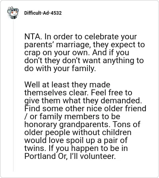Click the word 'NTA' in the comment

pyautogui.click(x=32, y=37)
